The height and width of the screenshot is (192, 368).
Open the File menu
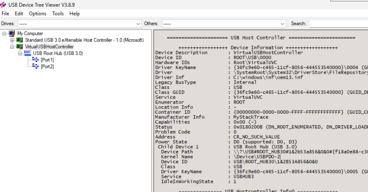(5, 14)
